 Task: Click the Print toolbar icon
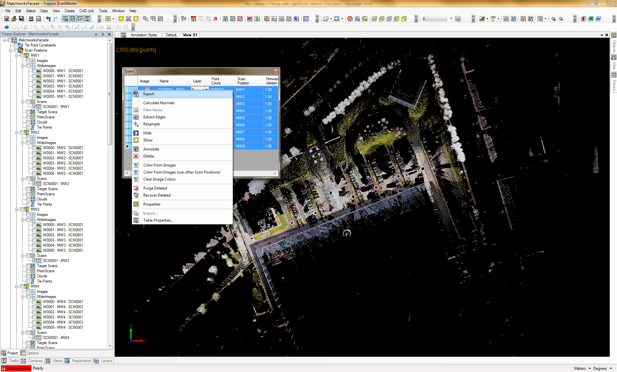pos(31,19)
